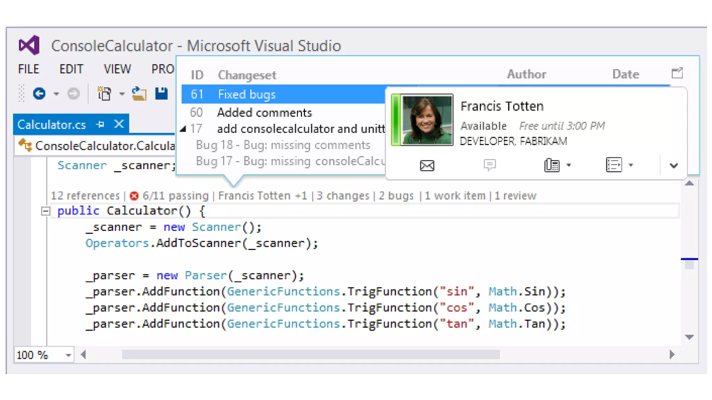Click the 12 references CodeLens link
The image size is (712, 400).
[85, 196]
